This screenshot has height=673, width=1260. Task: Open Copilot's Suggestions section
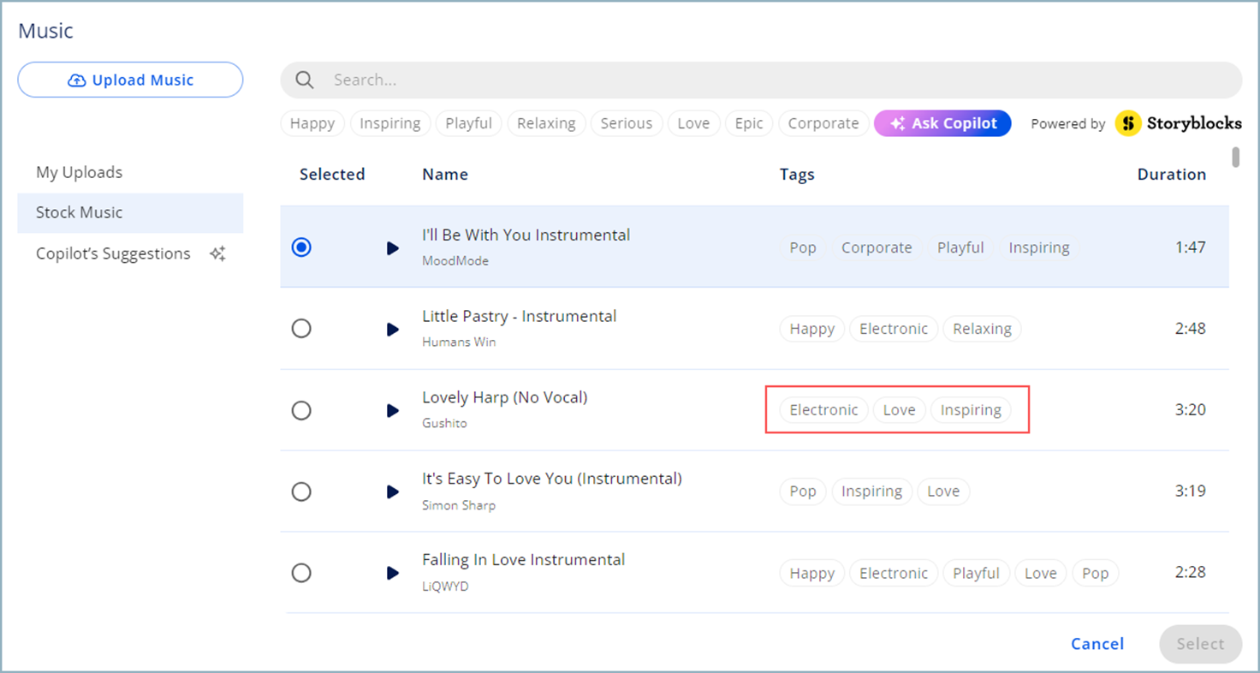[130, 253]
